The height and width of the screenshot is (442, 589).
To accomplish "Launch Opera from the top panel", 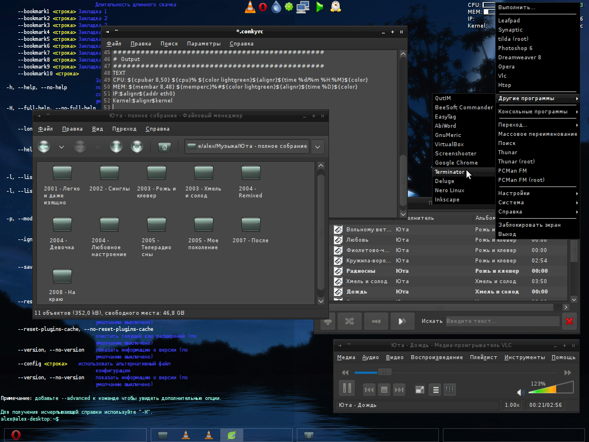I will (263, 7).
